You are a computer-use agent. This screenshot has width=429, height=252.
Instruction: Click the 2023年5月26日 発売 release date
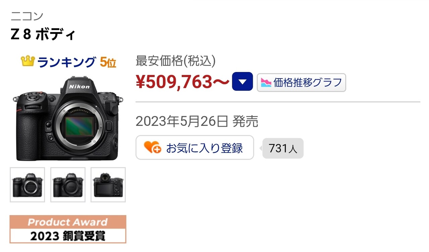[x=197, y=121]
